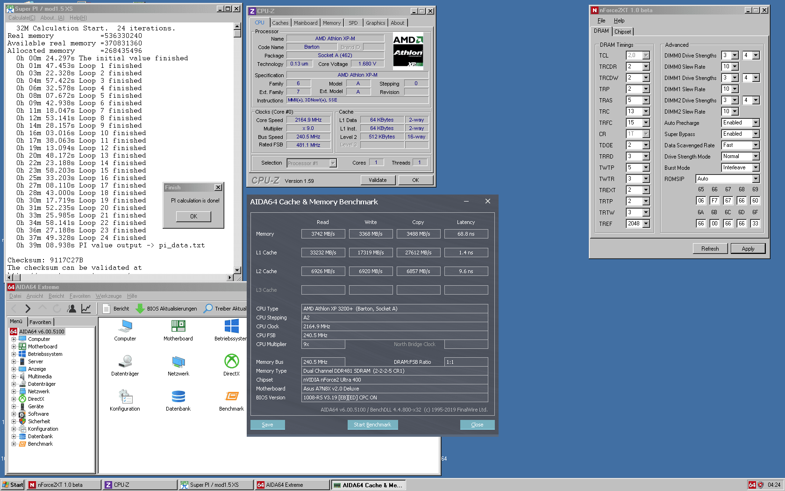Open the Burst Mode dropdown
Screen dimensions: 785x491
756,167
